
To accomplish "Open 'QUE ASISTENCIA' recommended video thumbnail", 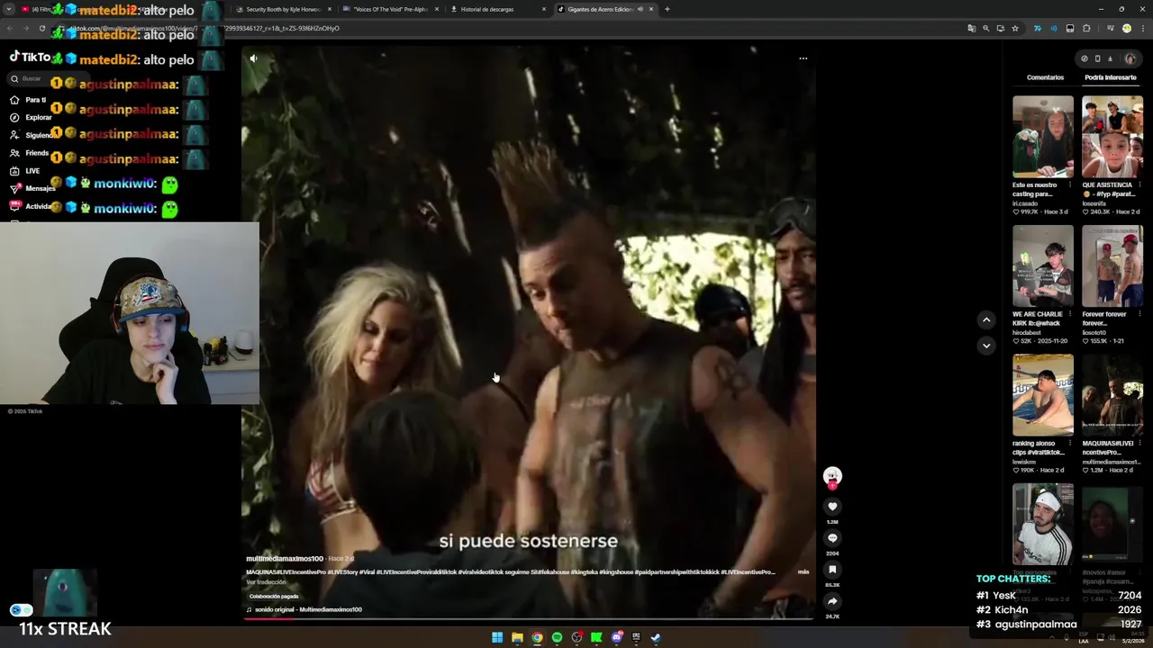I will pos(1112,137).
